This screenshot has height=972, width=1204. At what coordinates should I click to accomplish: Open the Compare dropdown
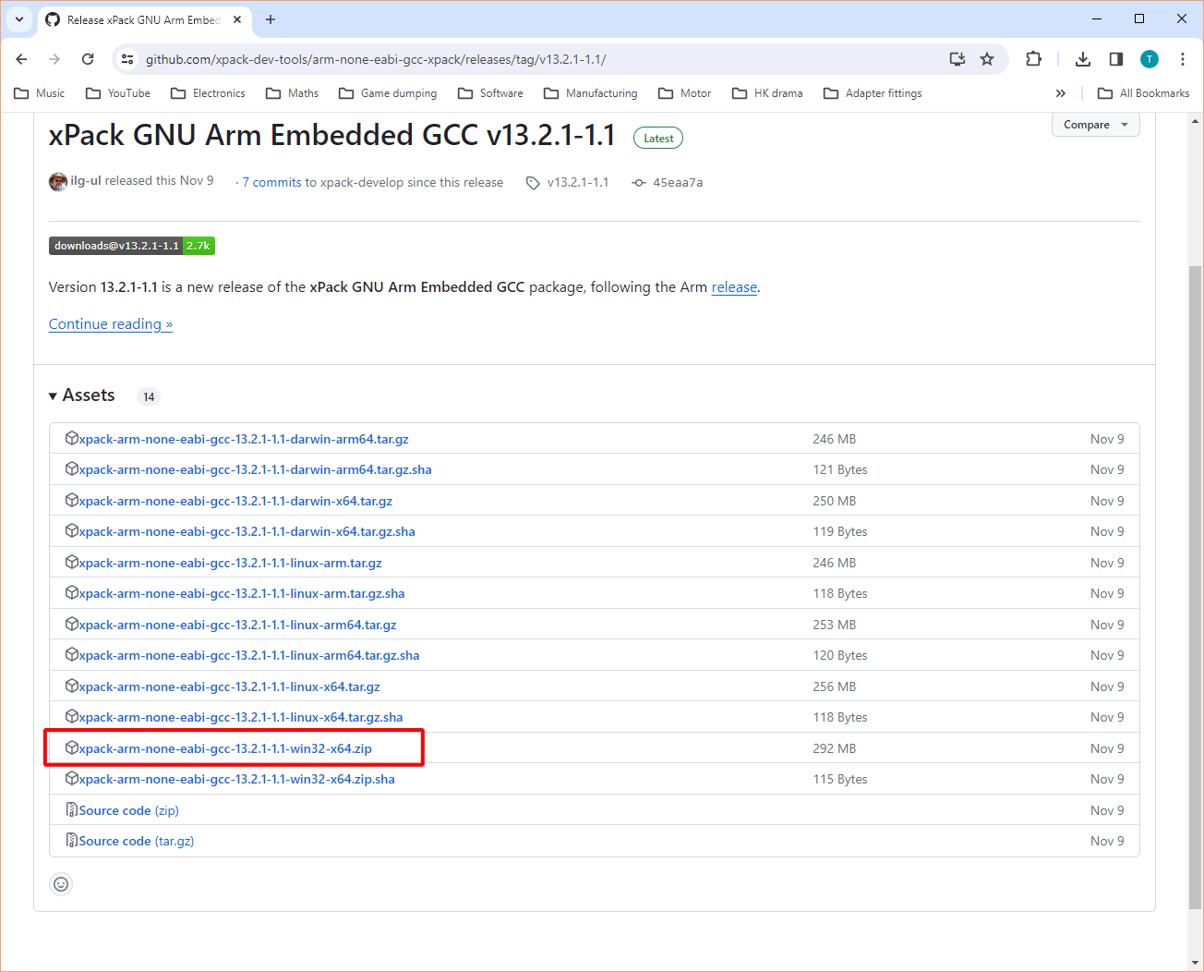click(x=1095, y=124)
